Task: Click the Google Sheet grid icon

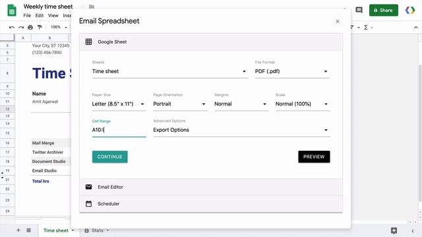Action: coord(88,41)
